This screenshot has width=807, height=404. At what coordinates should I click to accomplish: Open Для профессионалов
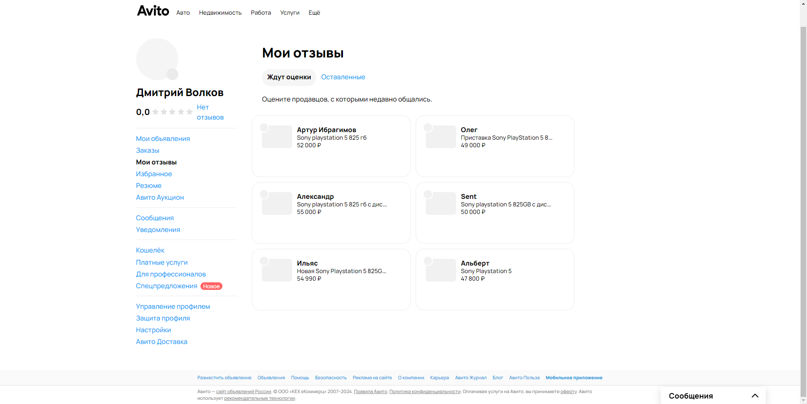point(171,274)
